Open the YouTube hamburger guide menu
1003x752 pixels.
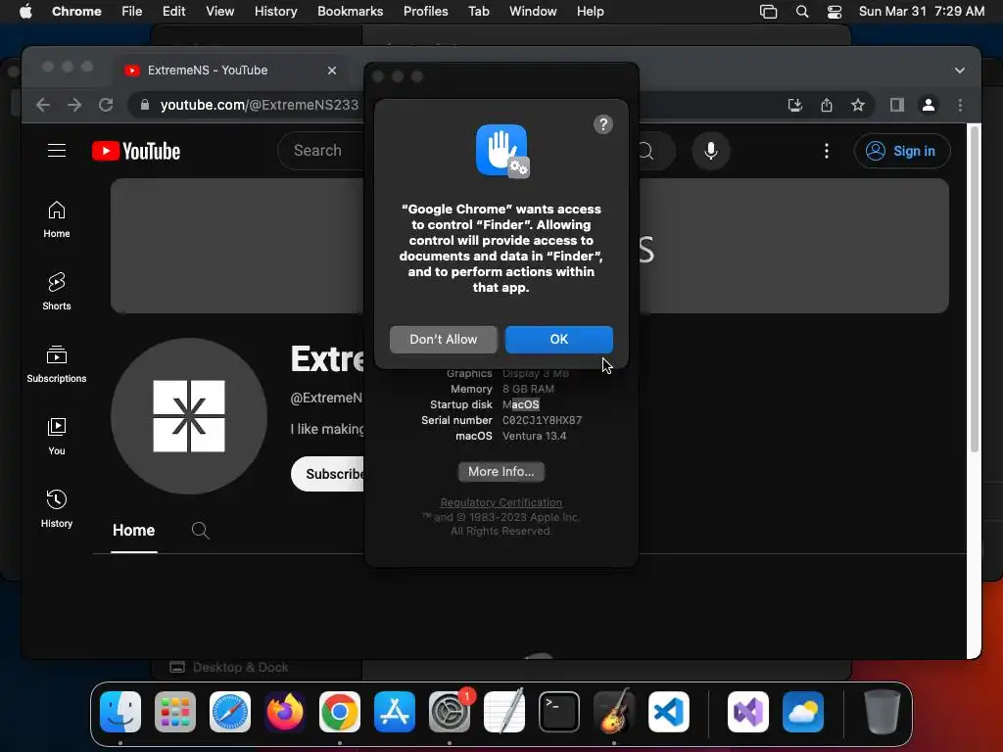point(57,150)
